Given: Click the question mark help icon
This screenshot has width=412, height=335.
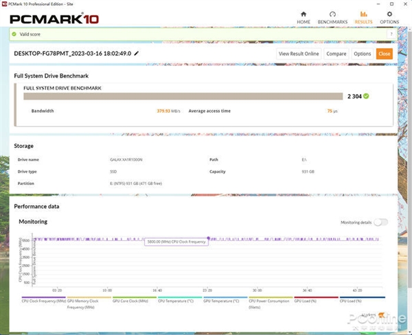Looking at the screenshot, I should pyautogui.click(x=391, y=34).
